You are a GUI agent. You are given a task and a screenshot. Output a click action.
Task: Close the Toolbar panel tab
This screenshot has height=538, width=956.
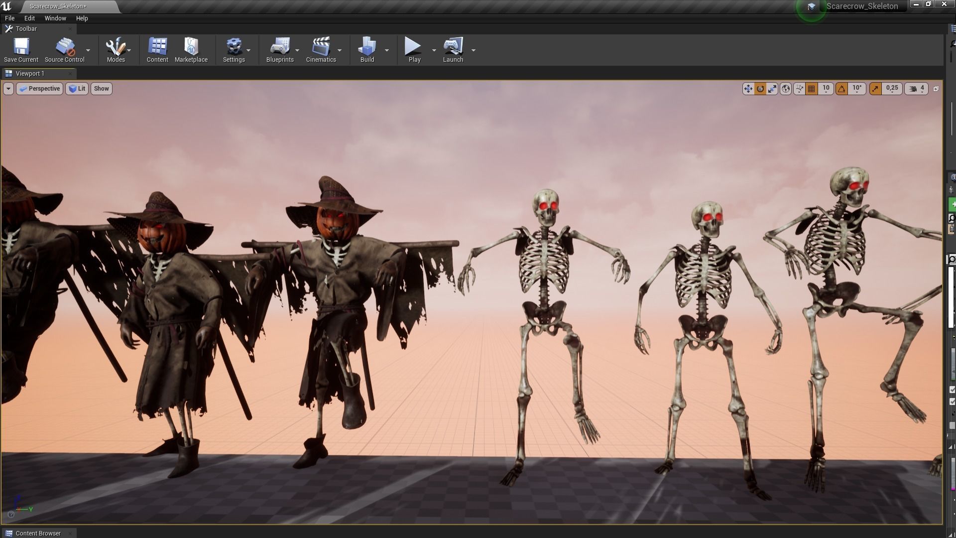pos(70,29)
